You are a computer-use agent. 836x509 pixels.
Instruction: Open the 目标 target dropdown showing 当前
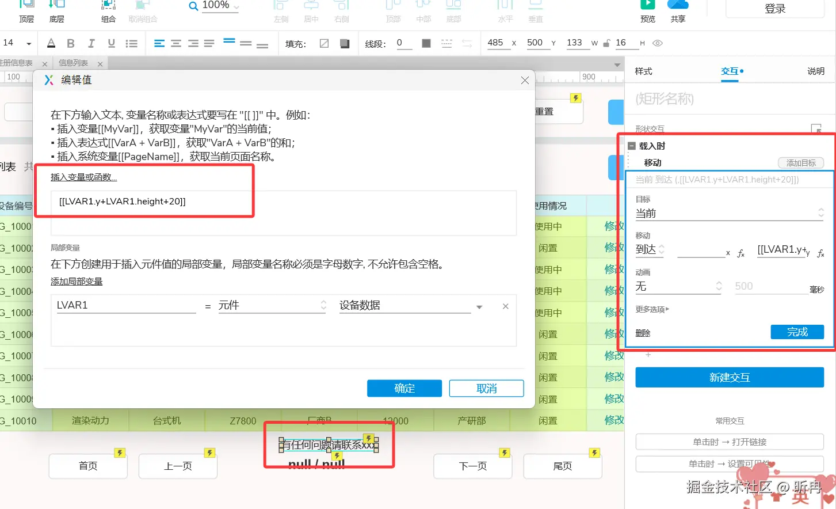tap(730, 214)
